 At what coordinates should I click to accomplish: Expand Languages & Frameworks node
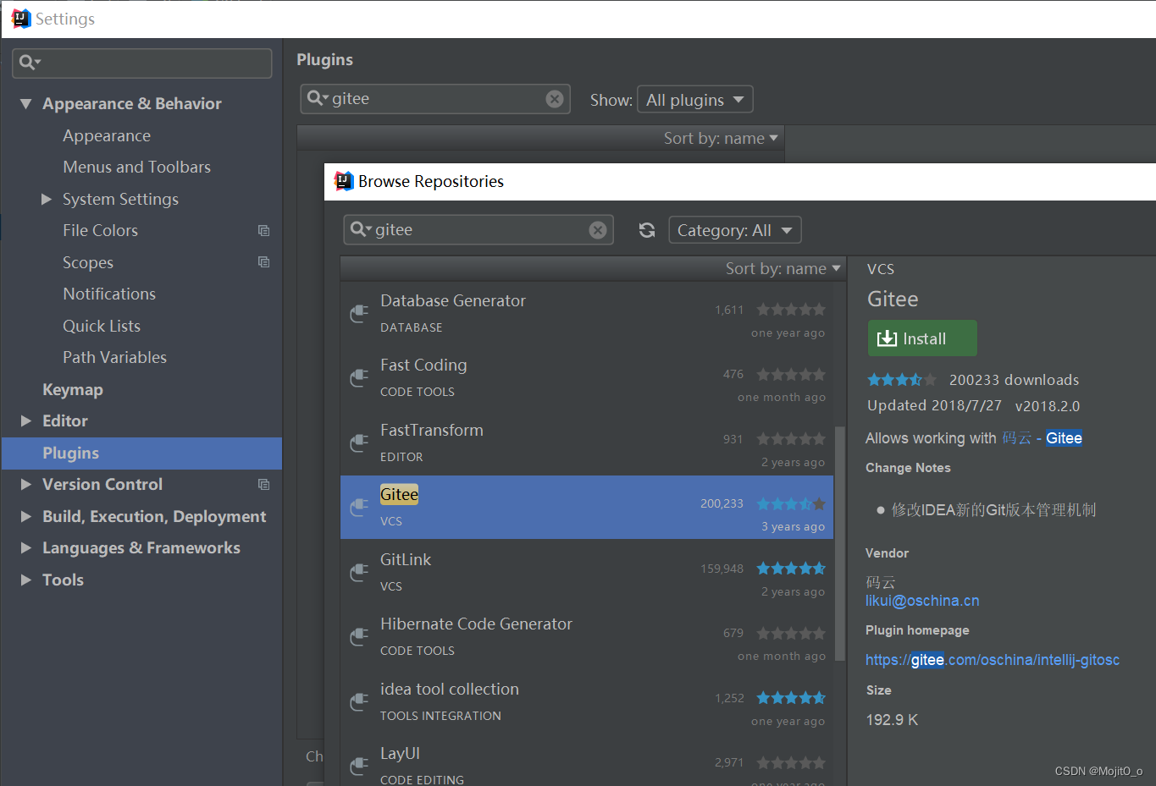coord(25,547)
